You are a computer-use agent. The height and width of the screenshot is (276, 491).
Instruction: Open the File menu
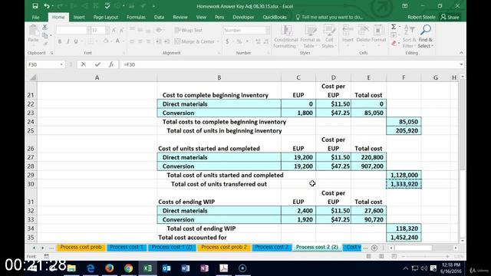(36, 17)
